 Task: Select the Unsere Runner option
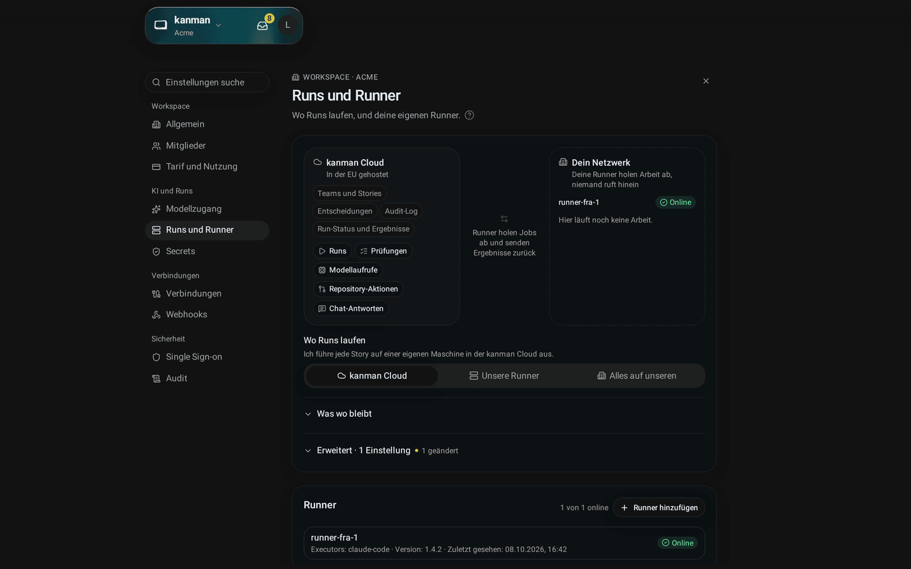[x=504, y=376]
